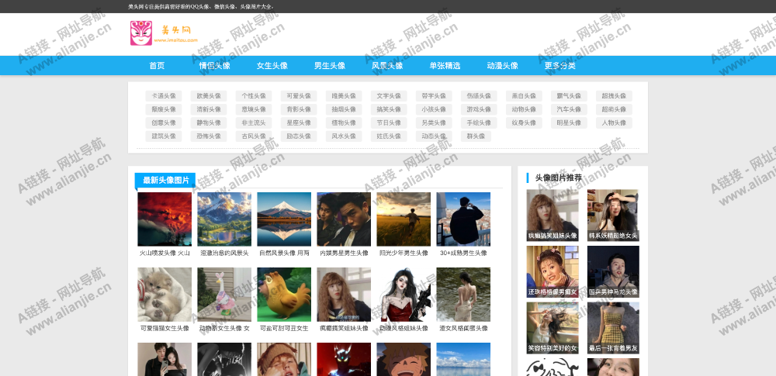
Task: Open the couple mirror selfie thumbnail
Action: (165, 359)
